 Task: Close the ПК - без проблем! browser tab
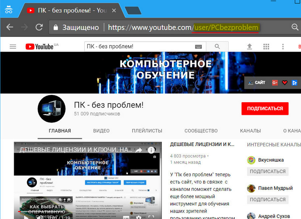pos(114,10)
